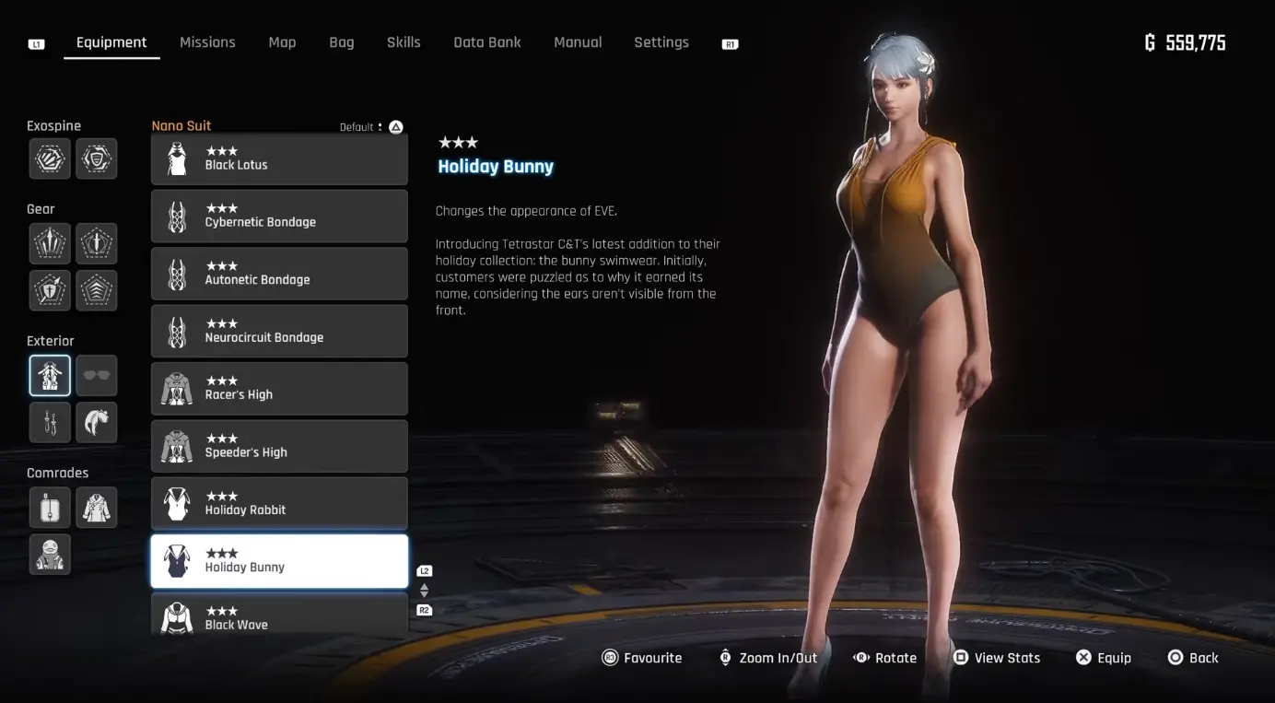Viewport: 1275px width, 703px height.
Task: Open the sunglasses eyewear slot
Action: [97, 376]
